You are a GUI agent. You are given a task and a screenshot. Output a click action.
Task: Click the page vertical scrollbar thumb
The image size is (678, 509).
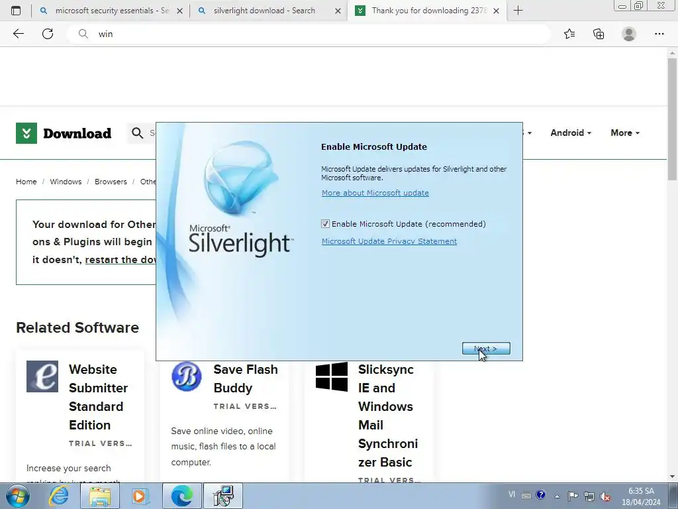coord(672,119)
